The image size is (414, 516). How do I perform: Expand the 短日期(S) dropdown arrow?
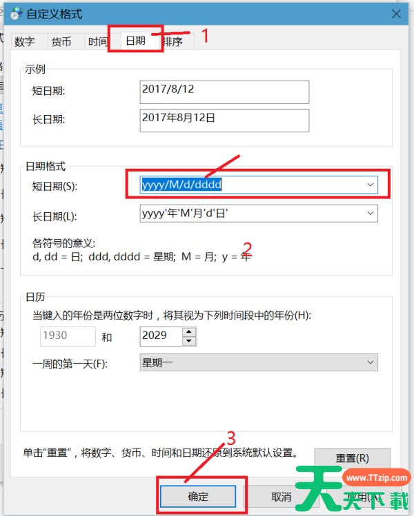coord(370,185)
